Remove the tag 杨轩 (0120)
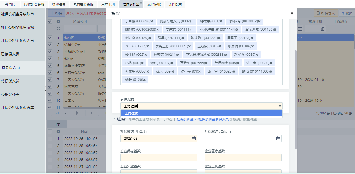This screenshot has height=174, width=355. pyautogui.click(x=144, y=80)
